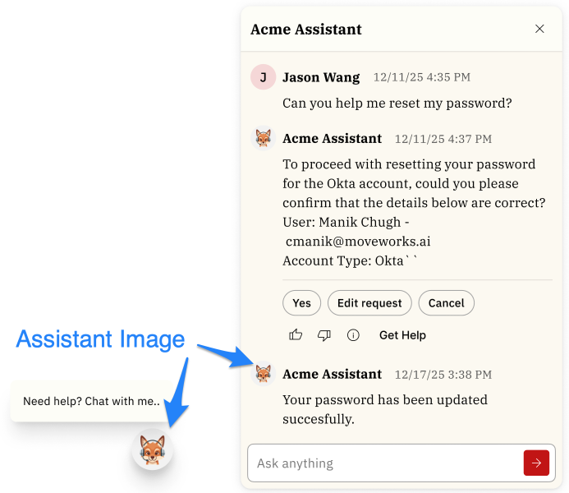Screen dimensions: 569x493
Task: Click the Acme Assistant panel title
Action: (306, 30)
